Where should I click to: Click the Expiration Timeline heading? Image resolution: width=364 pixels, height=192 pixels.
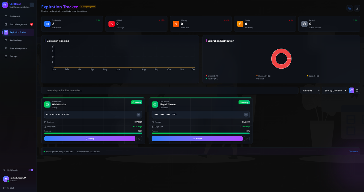pos(58,41)
